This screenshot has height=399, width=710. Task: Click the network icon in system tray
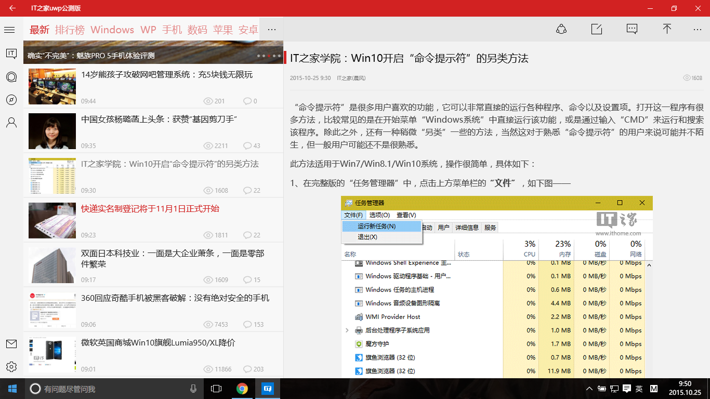point(614,389)
